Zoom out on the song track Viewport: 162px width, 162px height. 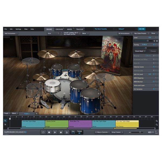[x=157, y=125]
